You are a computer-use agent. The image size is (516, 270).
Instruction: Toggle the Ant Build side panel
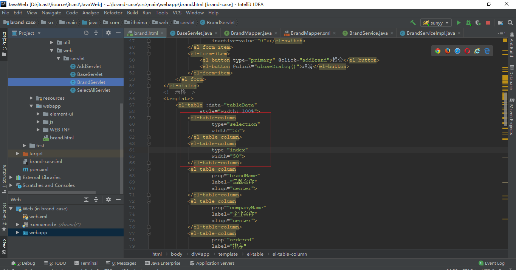pos(511,45)
